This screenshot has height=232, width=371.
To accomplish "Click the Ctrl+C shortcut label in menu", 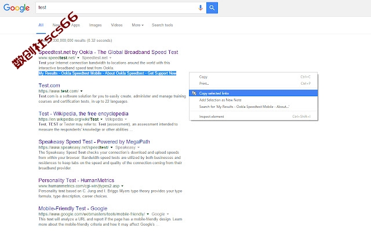I will coord(305,77).
